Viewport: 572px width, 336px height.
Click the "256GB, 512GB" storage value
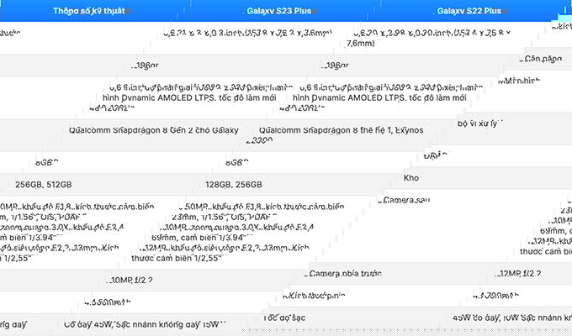[x=44, y=185]
